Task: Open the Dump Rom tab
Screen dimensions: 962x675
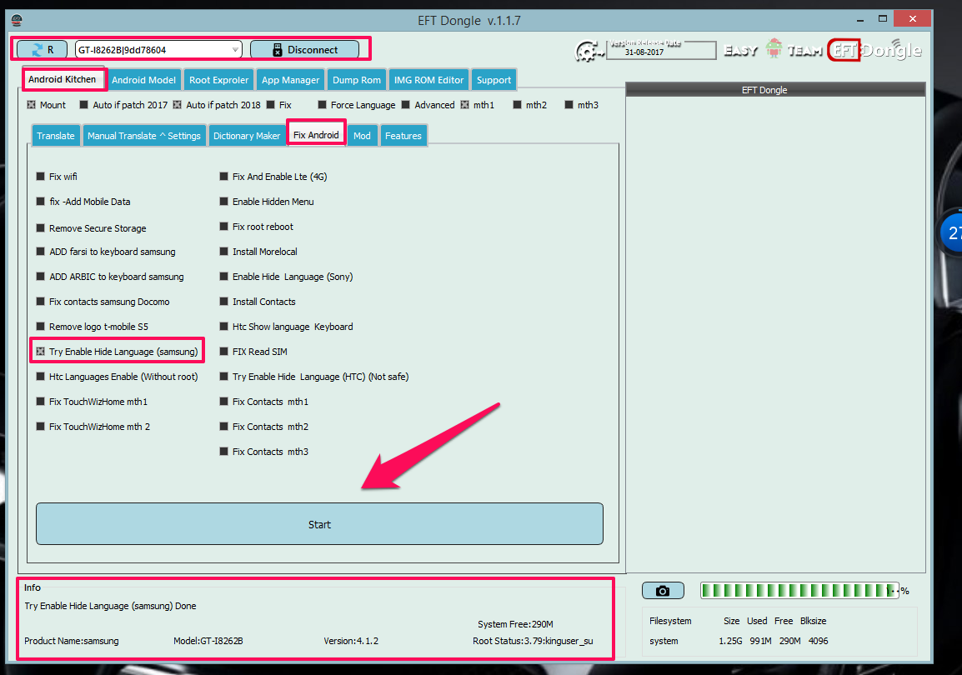Action: 357,80
